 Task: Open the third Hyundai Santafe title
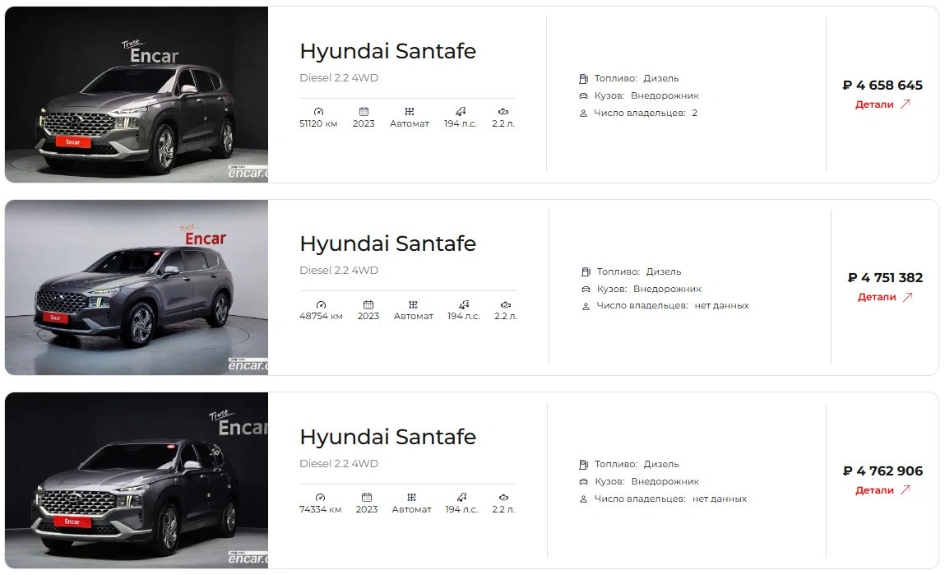387,437
